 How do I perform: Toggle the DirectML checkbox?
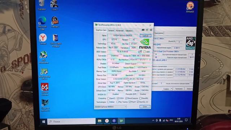pyautogui.click(x=140, y=98)
